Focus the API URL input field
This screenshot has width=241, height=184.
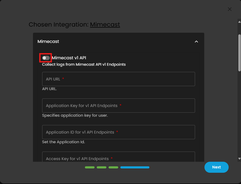coord(118,79)
